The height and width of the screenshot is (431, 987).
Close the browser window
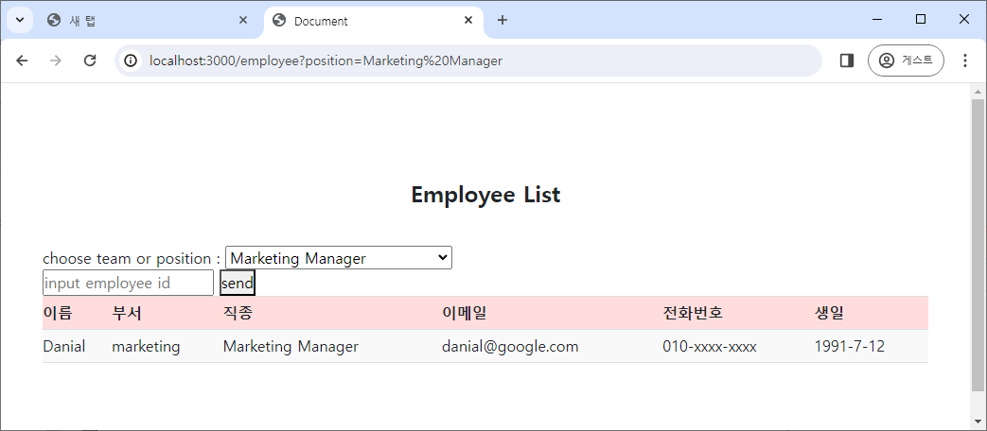pos(963,20)
